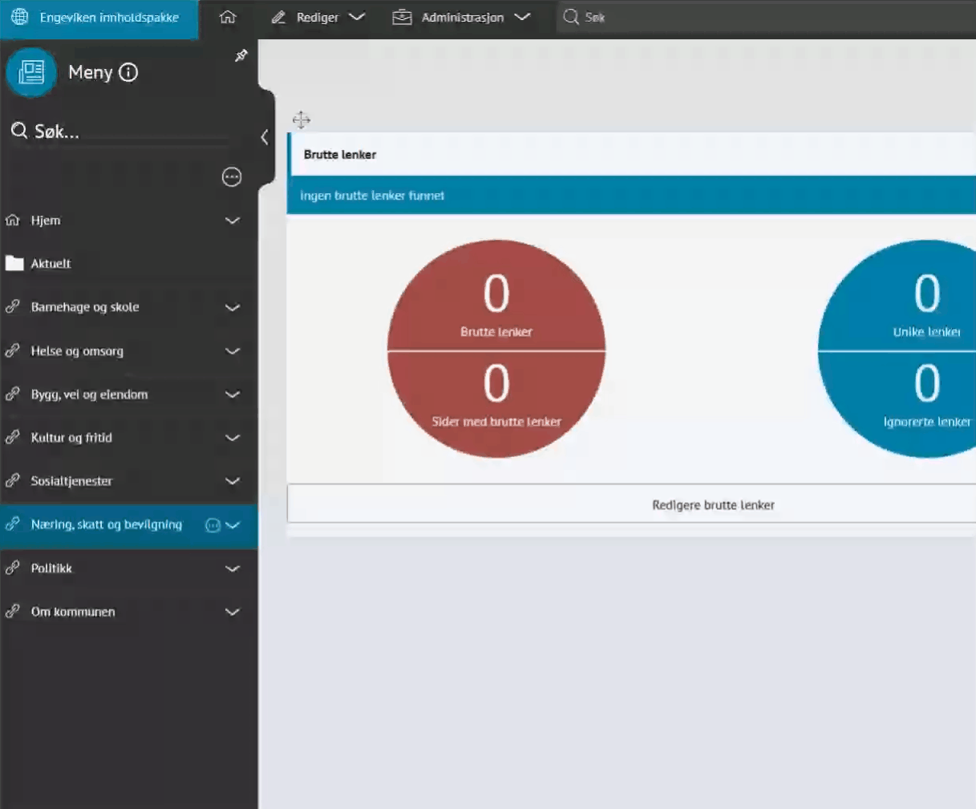Click the pin icon in the menu panel

241,55
